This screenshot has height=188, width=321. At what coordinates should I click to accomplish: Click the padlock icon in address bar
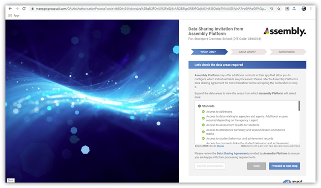pos(32,8)
